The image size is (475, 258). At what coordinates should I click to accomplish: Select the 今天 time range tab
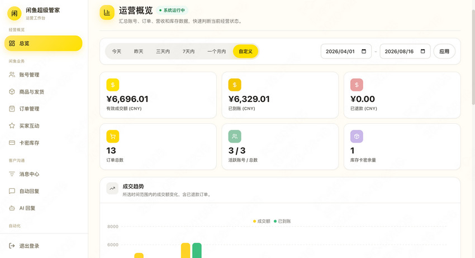pyautogui.click(x=117, y=51)
